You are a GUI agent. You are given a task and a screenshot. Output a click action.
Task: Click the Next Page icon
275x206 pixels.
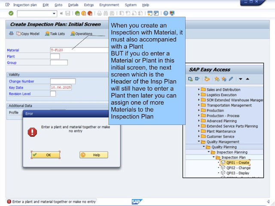pyautogui.click(x=134, y=13)
